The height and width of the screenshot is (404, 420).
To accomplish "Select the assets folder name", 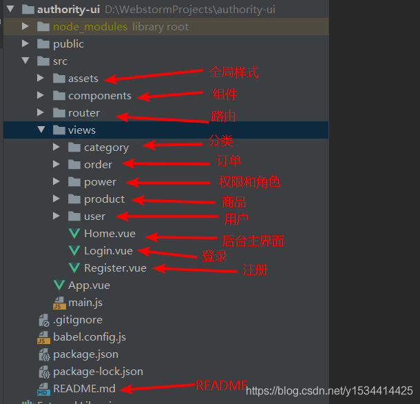I will coord(83,79).
